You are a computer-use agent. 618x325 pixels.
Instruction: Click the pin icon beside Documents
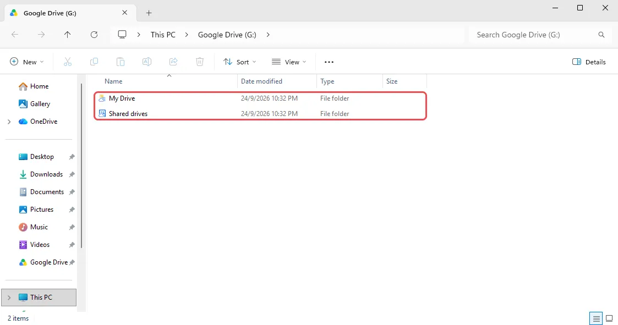(72, 192)
